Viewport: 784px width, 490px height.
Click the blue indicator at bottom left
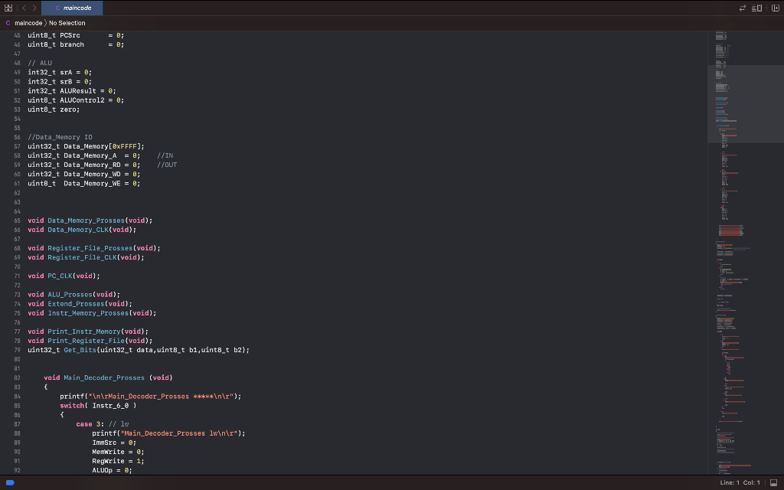[x=8, y=482]
